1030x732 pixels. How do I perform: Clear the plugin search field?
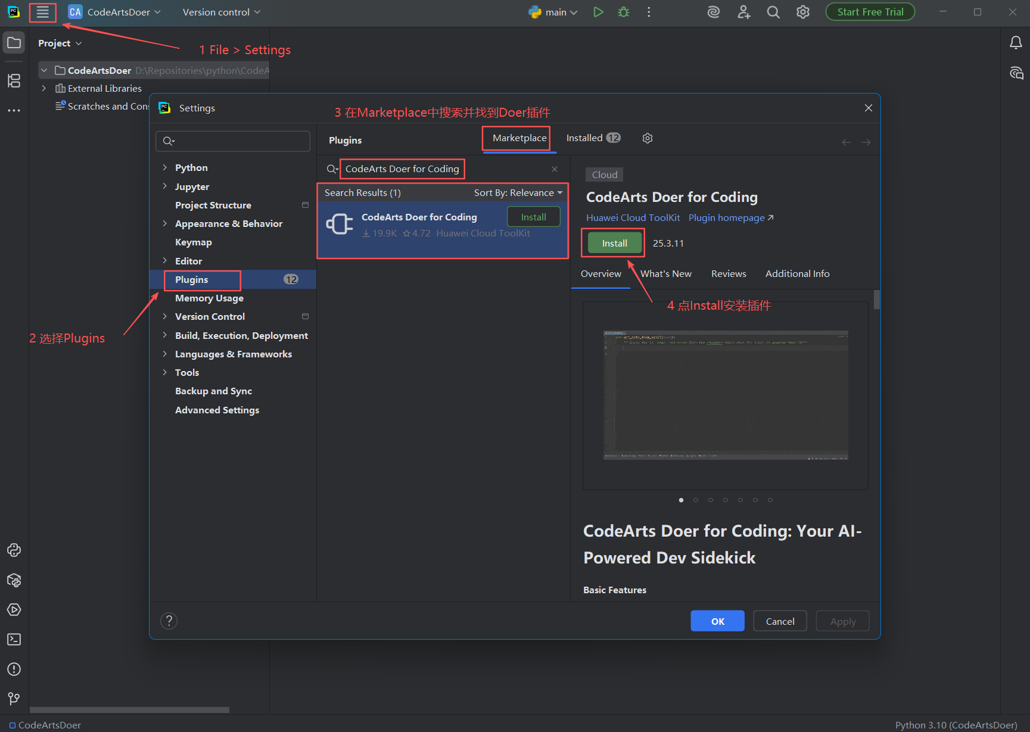(555, 169)
